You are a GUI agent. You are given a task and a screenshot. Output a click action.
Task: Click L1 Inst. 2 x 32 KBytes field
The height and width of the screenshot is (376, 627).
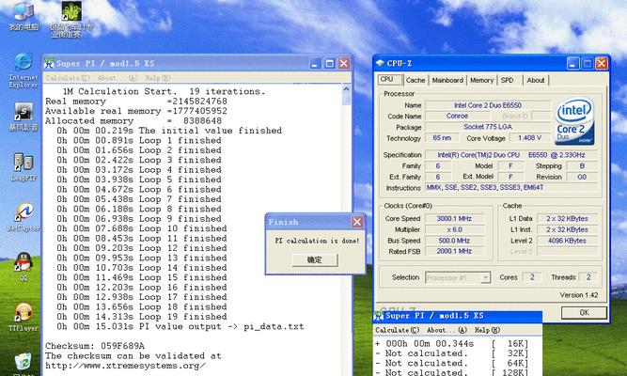[x=567, y=229]
